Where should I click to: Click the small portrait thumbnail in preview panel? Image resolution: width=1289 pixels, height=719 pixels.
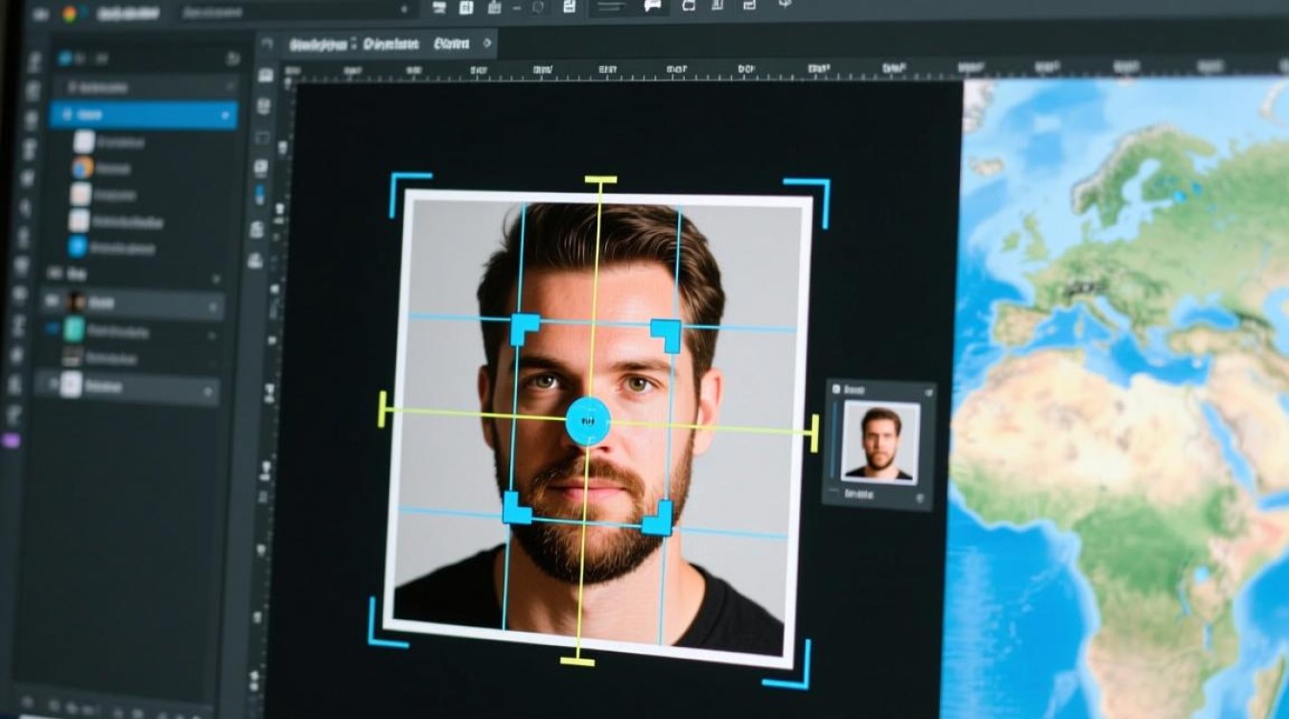[879, 442]
